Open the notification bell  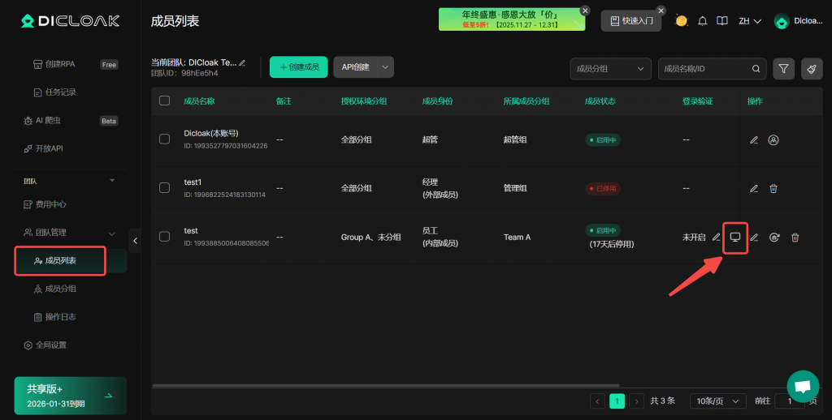(703, 21)
